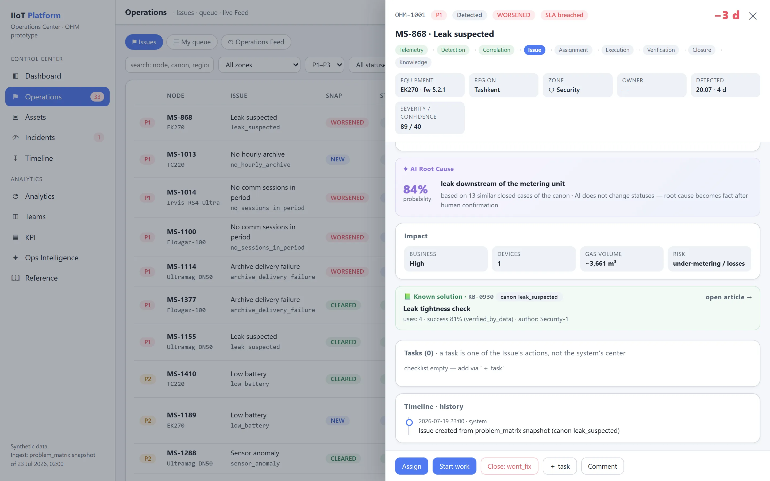The height and width of the screenshot is (481, 770).
Task: Click the Operations badge showing 33
Action: [97, 97]
